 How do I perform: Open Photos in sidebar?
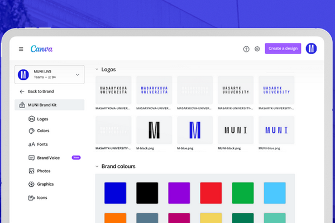click(44, 171)
